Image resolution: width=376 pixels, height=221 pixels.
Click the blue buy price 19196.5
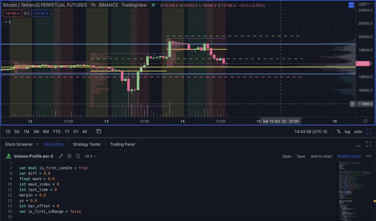41,13
